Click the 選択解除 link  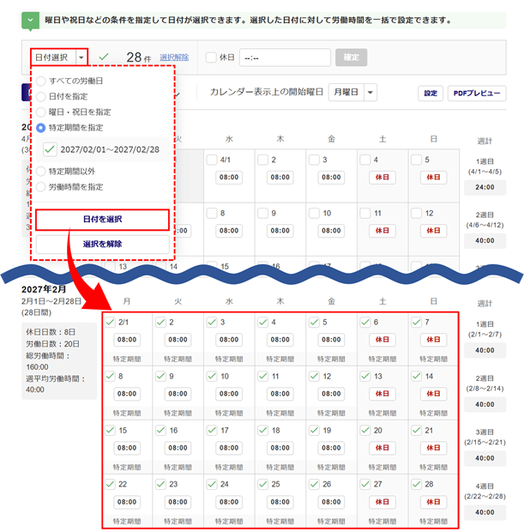click(x=174, y=57)
